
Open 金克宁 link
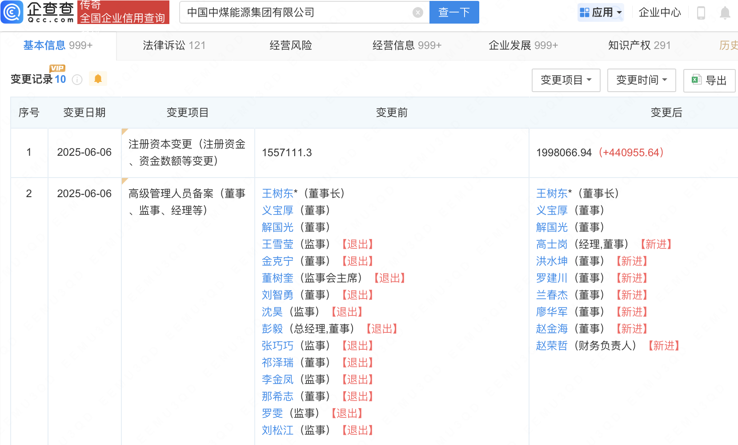pos(278,261)
